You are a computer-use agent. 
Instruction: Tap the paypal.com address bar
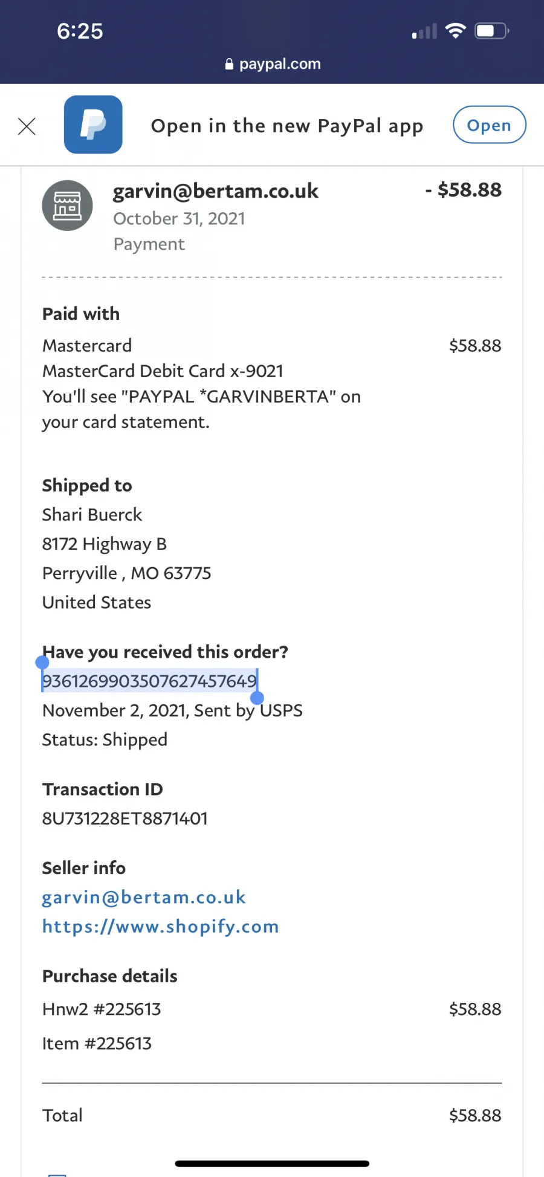273,63
